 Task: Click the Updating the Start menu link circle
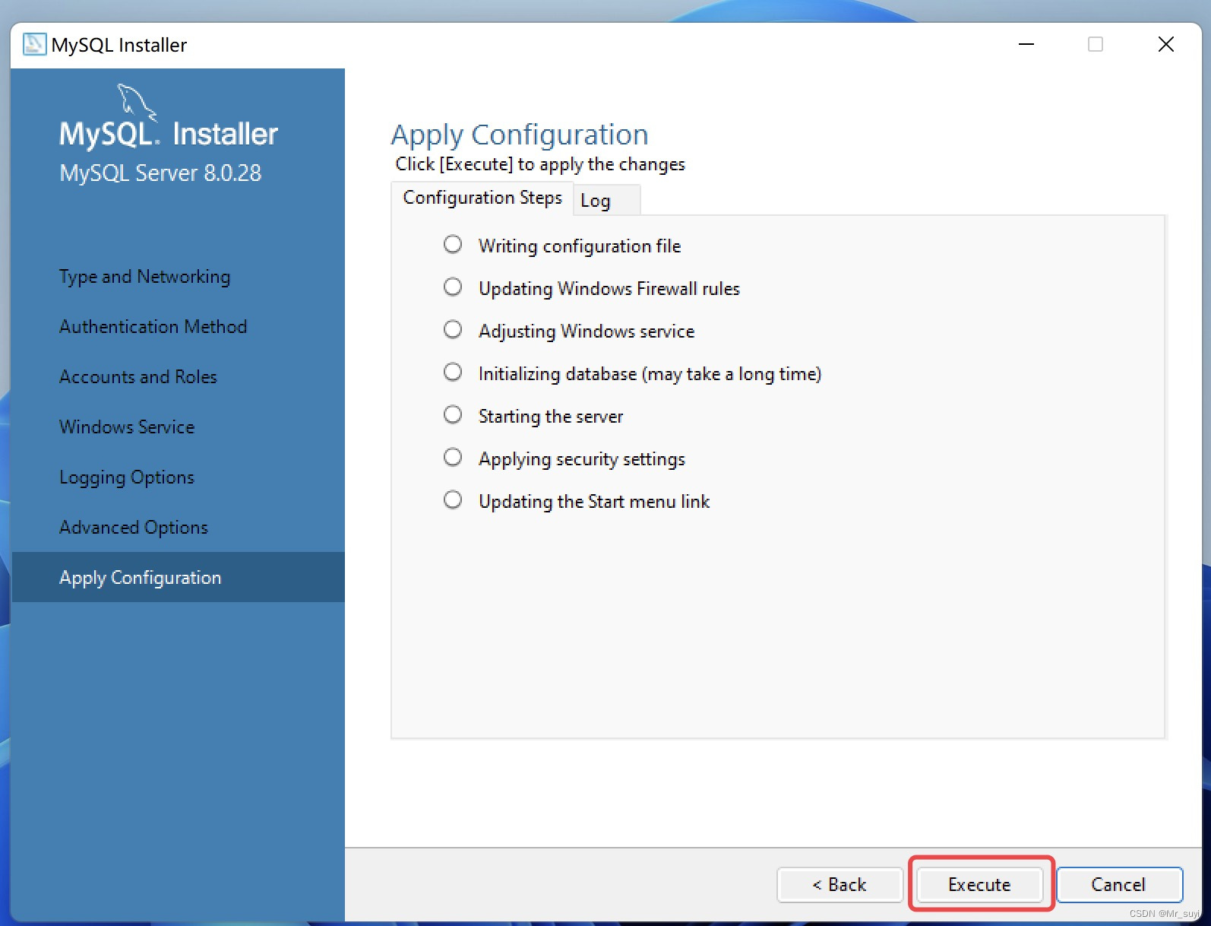point(453,499)
